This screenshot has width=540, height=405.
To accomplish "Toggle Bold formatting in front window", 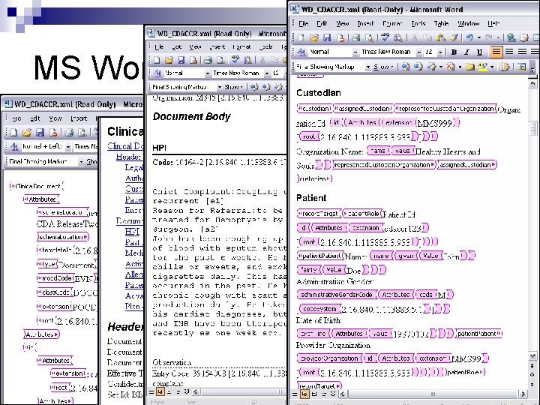I will coord(454,52).
